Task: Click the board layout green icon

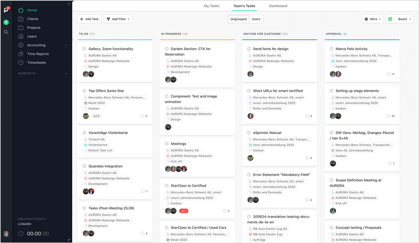Action: pyautogui.click(x=390, y=19)
